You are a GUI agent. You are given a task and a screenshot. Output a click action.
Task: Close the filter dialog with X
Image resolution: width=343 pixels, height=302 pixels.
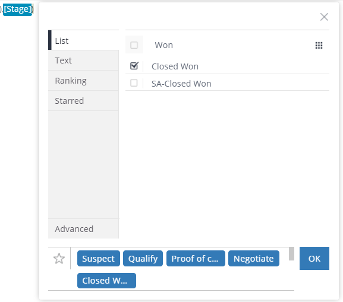[324, 17]
